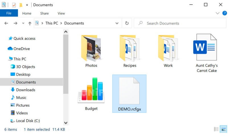The image size is (228, 137).
Task: Expand the ribbon with chevron arrow
Action: pyautogui.click(x=217, y=13)
